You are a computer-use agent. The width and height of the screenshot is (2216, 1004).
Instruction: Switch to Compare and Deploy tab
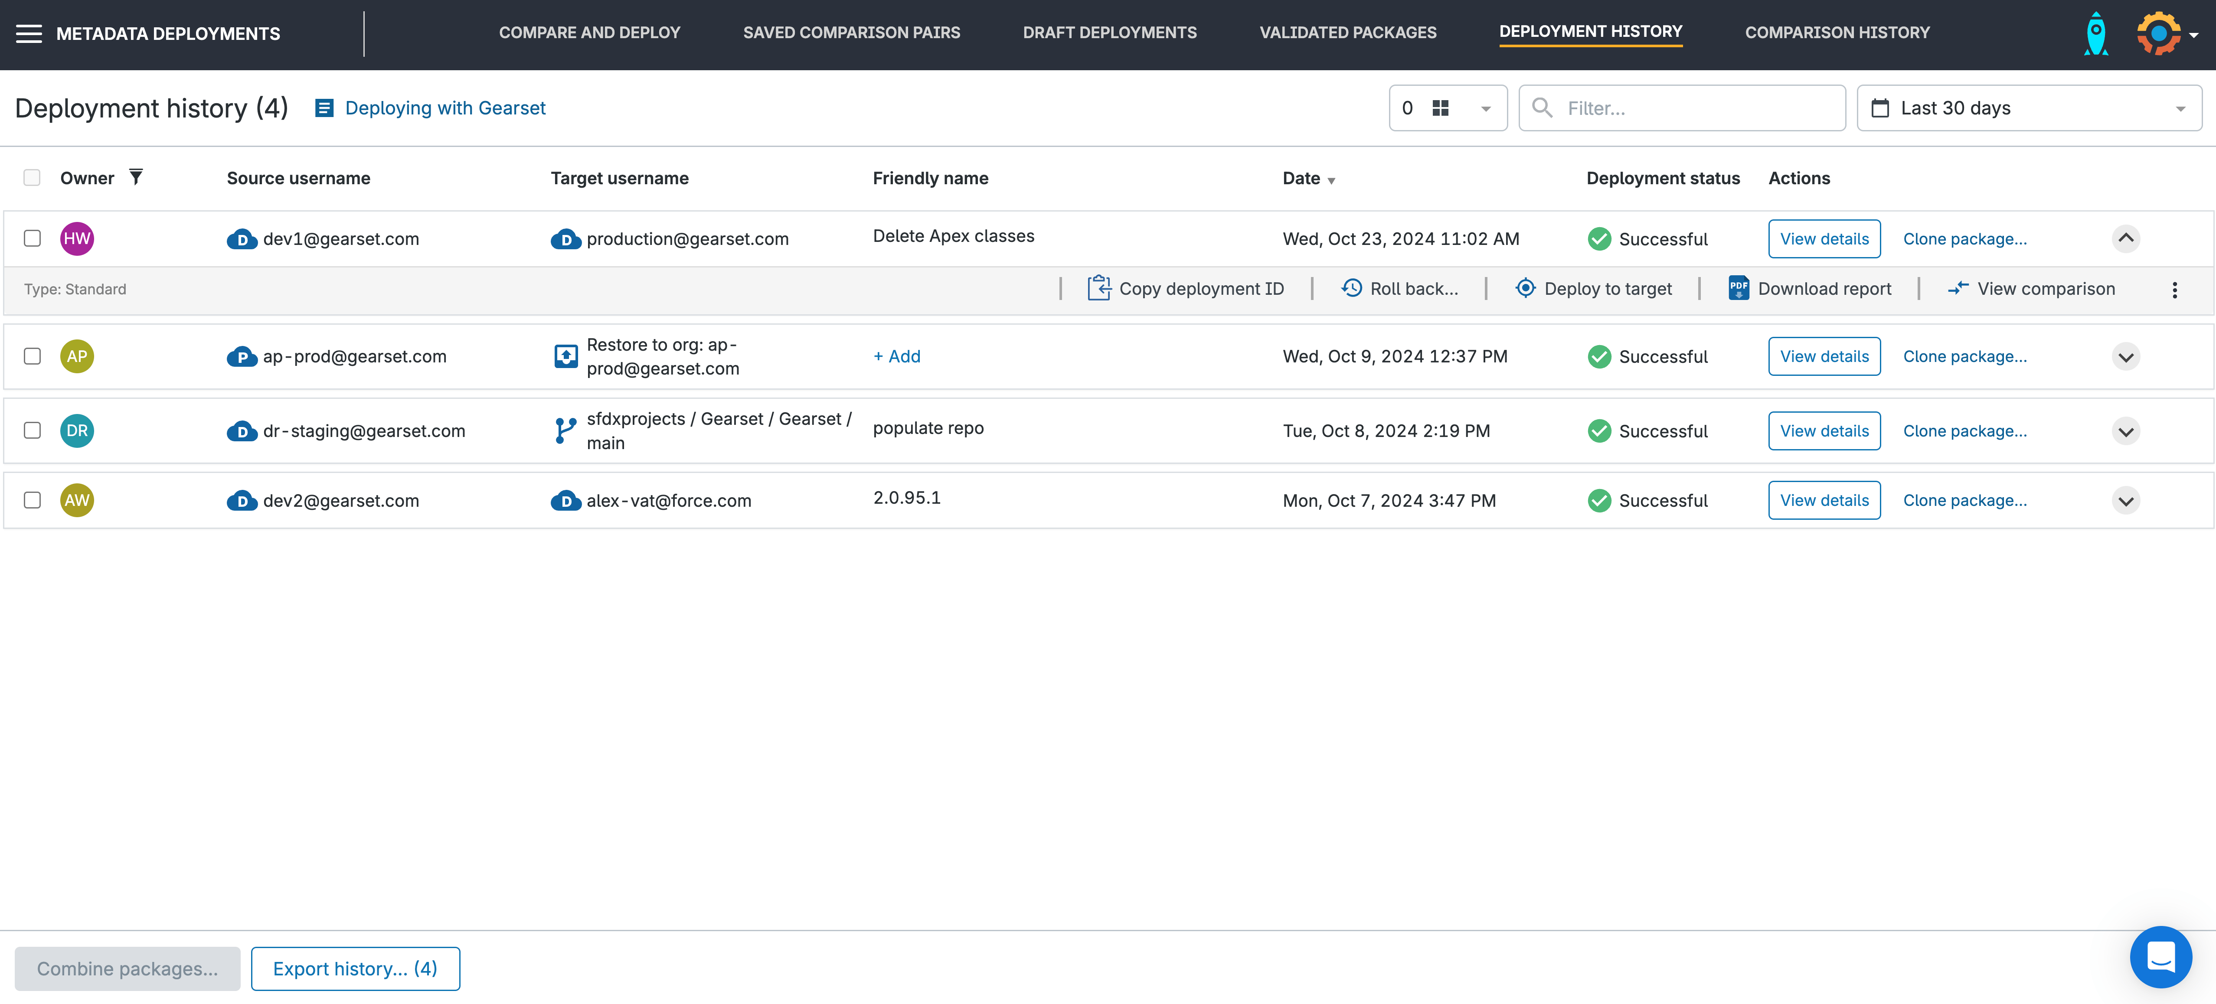point(589,33)
